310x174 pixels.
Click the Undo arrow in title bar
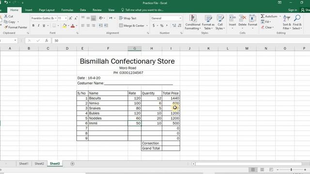coord(6,2)
